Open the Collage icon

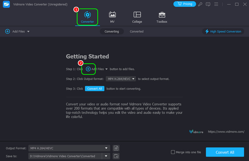click(137, 17)
